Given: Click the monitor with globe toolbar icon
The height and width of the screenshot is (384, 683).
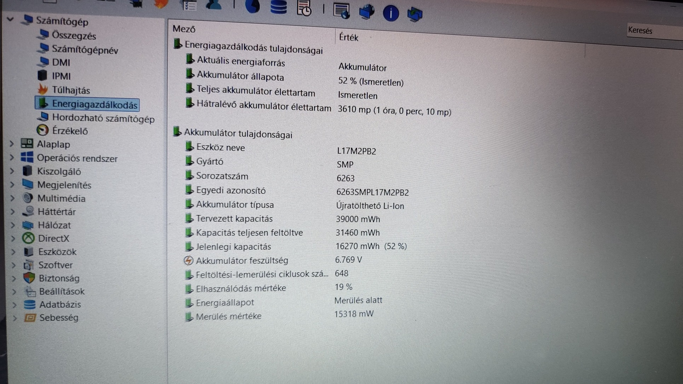Looking at the screenshot, I should (367, 12).
